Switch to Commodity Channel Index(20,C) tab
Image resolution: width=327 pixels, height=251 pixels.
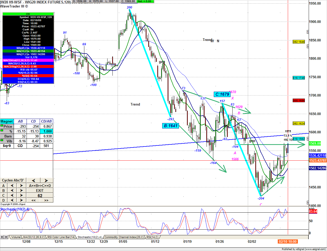pyautogui.click(x=124, y=237)
